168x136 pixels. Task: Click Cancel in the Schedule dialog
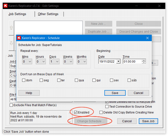pos(139,93)
